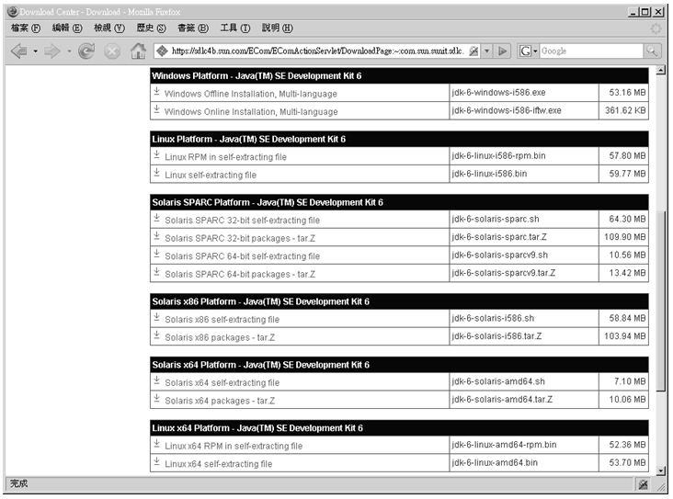The width and height of the screenshot is (673, 499).
Task: Click download arrow icon beside Solaris x86 self-extracting file
Action: [x=156, y=317]
